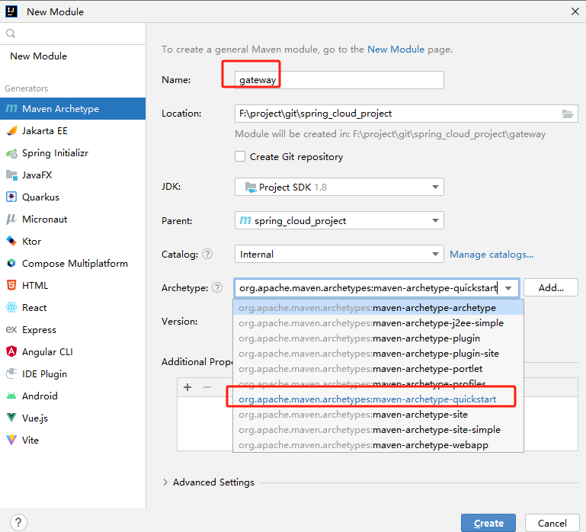586x532 pixels.
Task: Choose maven-archetype-quickstart option
Action: pos(378,399)
